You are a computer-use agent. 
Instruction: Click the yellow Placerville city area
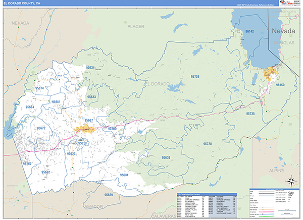coord(85,129)
